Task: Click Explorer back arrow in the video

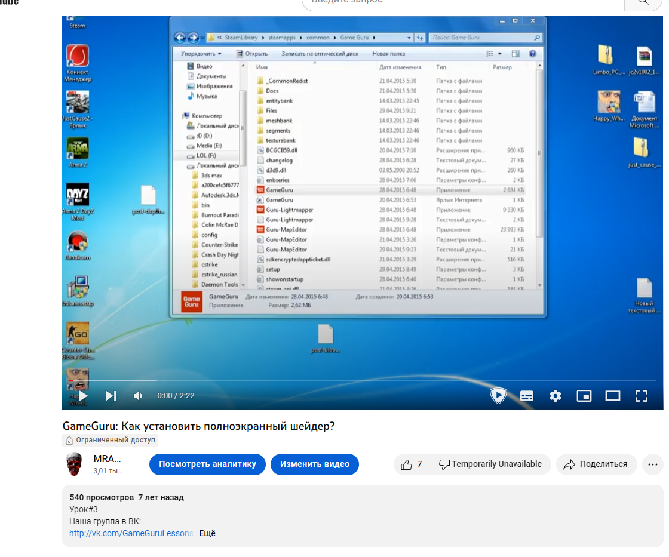Action: (x=180, y=38)
